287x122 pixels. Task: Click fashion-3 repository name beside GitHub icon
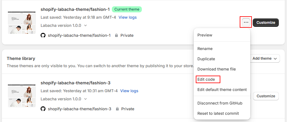click(80, 109)
